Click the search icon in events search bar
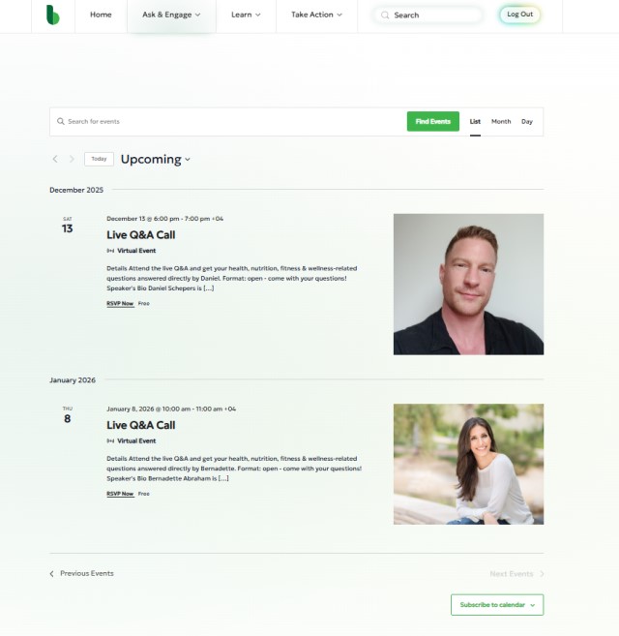Screen dimensions: 619x636 click(x=60, y=121)
